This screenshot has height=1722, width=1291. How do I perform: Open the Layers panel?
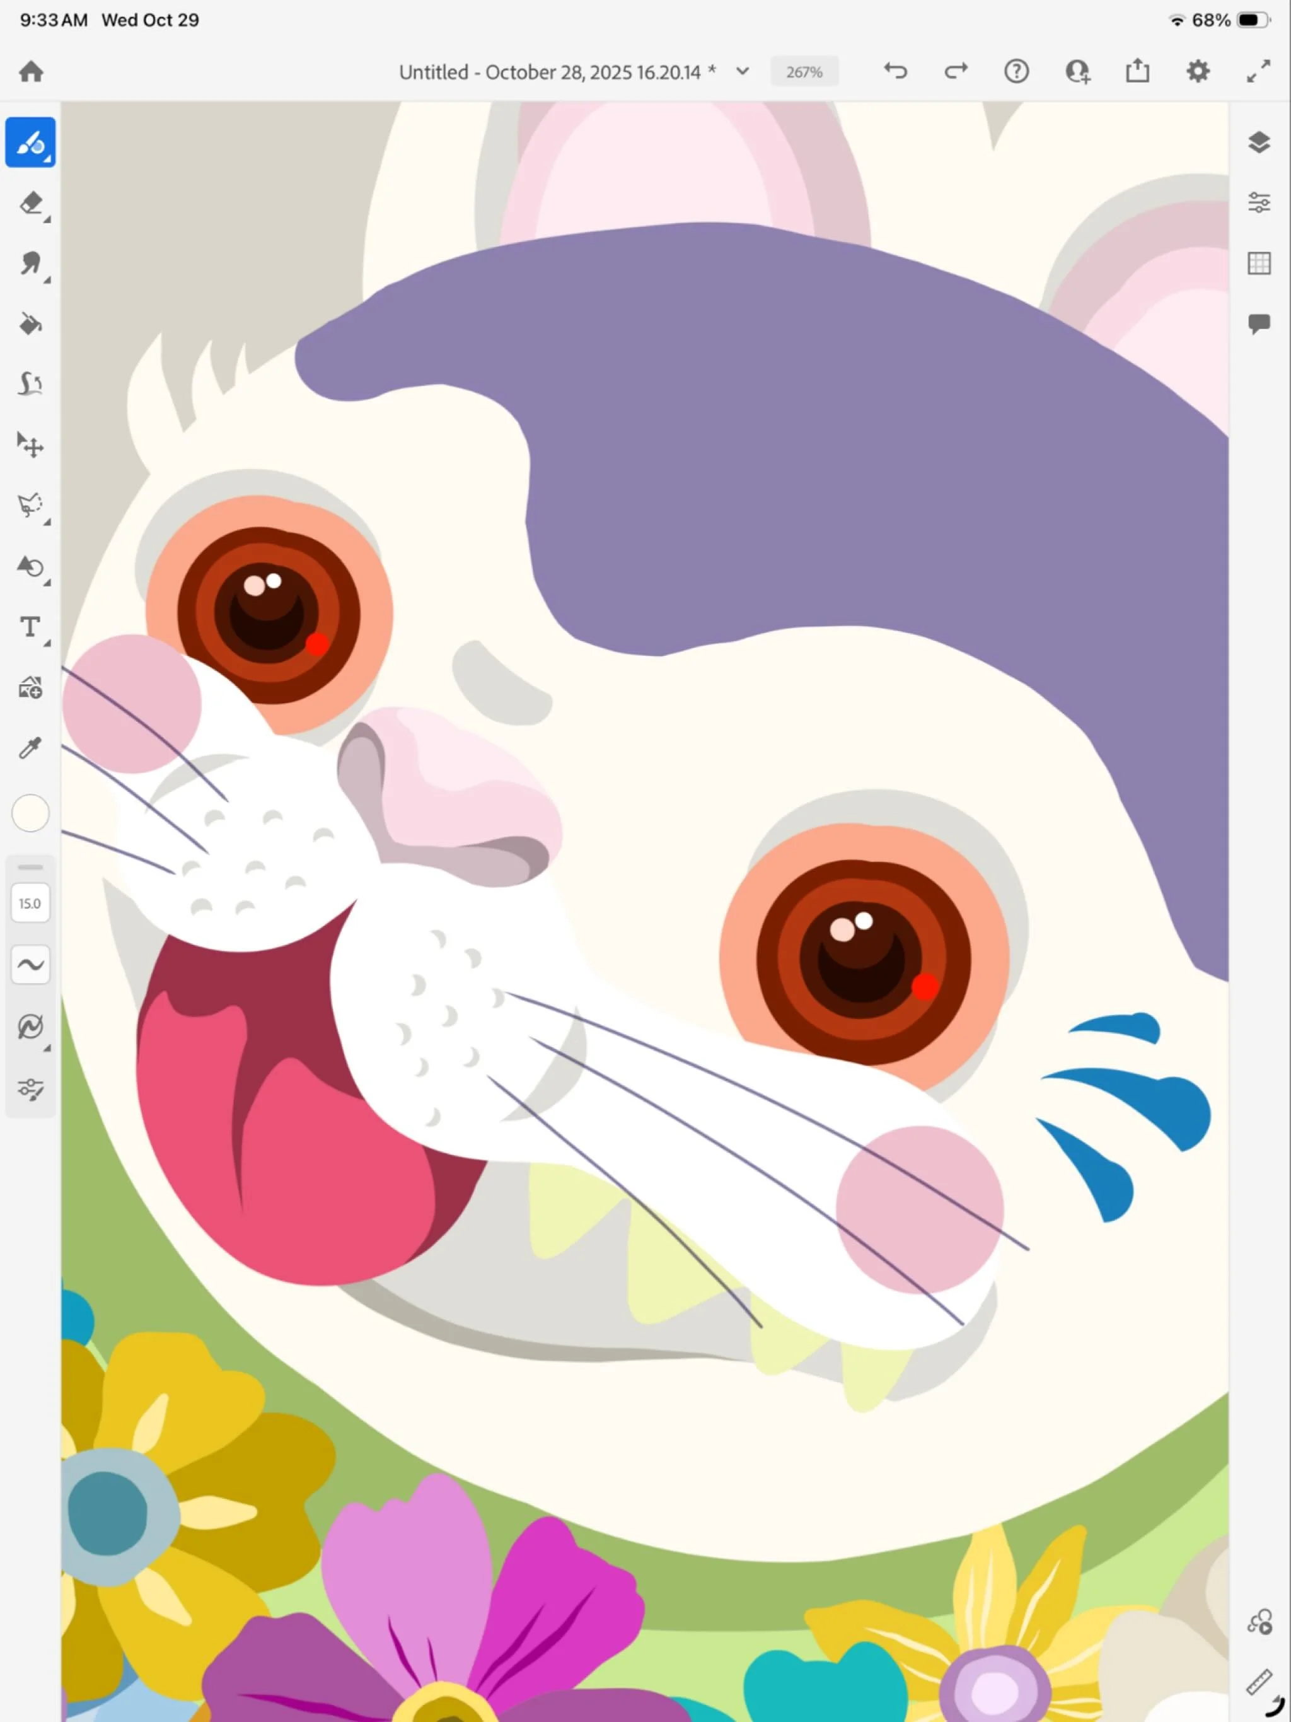pos(1259,143)
